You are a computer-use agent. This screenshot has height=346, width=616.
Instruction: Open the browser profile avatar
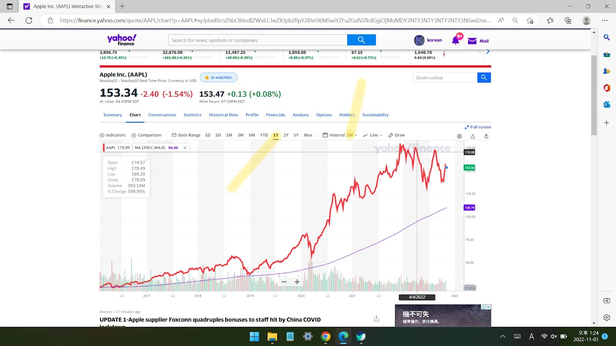(x=586, y=20)
